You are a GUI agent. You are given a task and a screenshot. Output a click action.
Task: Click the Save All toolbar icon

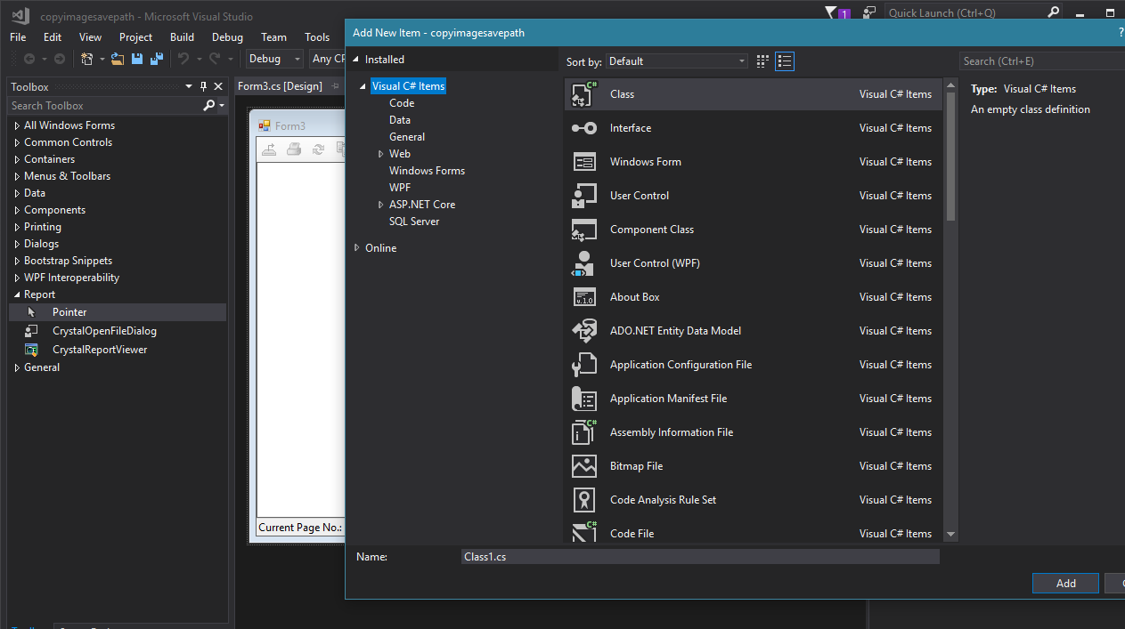[157, 59]
